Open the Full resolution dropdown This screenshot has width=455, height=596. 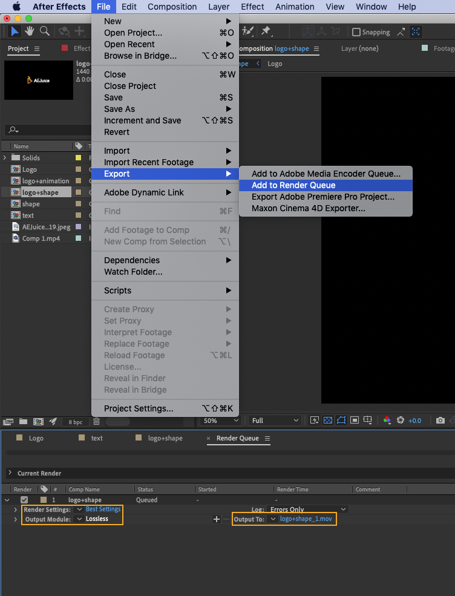[x=275, y=421]
